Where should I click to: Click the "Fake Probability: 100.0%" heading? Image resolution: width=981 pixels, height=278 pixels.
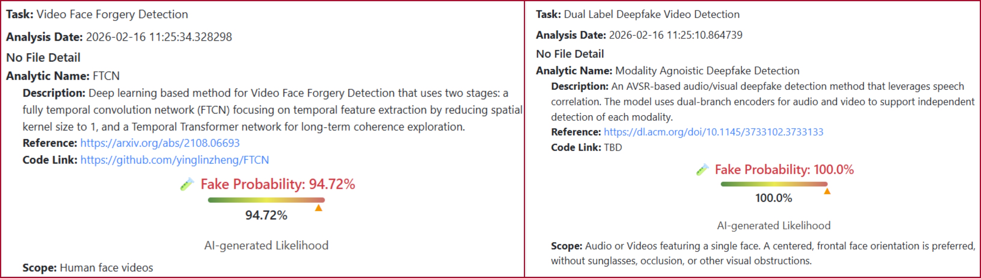point(784,170)
